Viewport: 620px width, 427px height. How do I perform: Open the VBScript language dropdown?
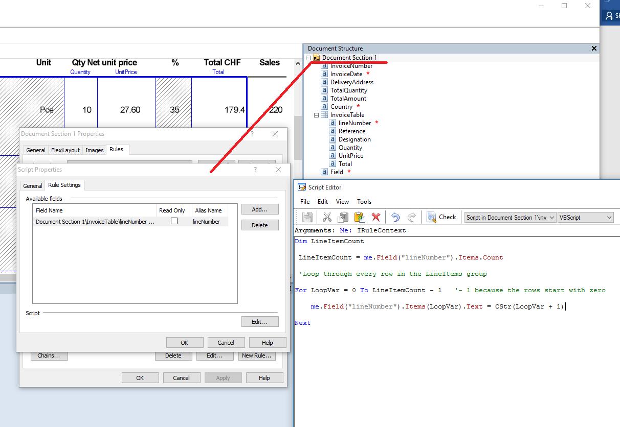click(586, 217)
